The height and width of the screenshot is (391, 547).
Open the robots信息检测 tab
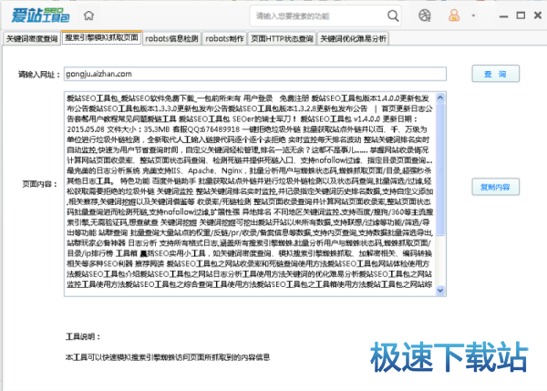click(x=171, y=38)
